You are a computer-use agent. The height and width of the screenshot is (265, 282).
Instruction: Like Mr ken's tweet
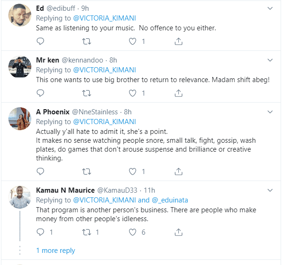pyautogui.click(x=133, y=93)
